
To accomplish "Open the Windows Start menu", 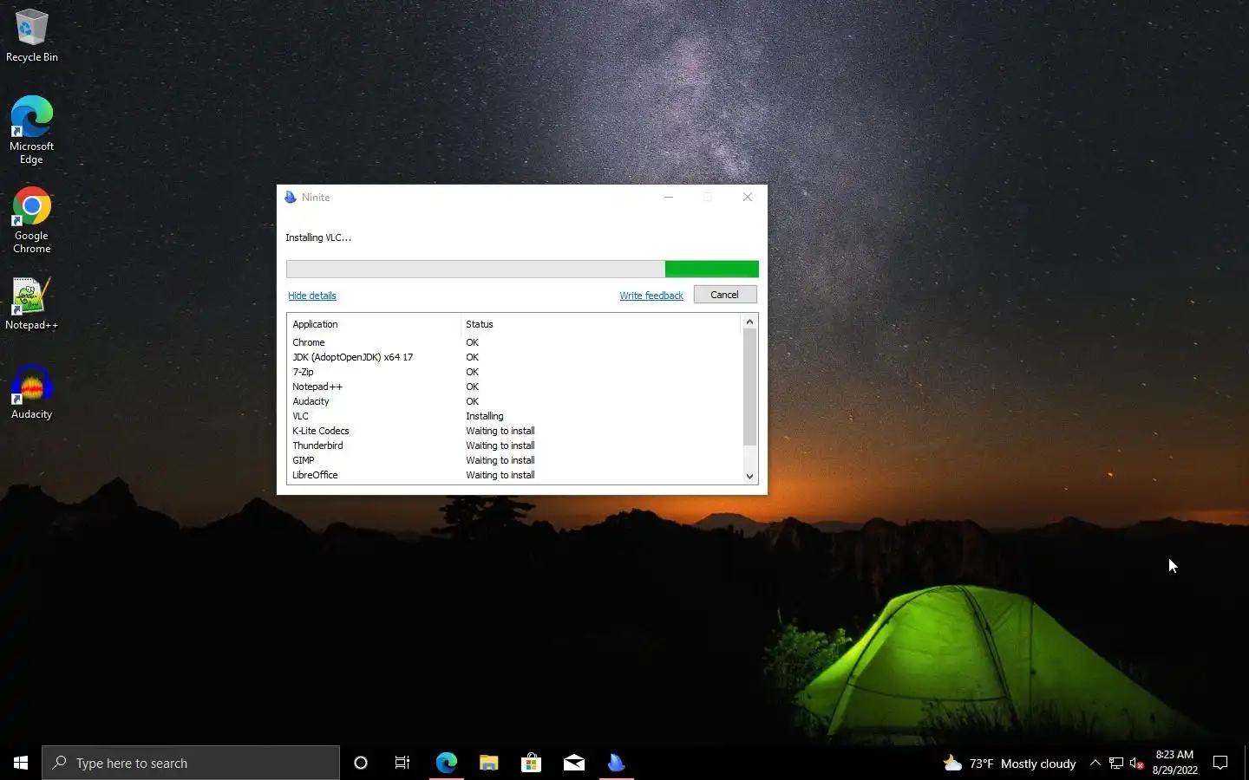I will (21, 763).
